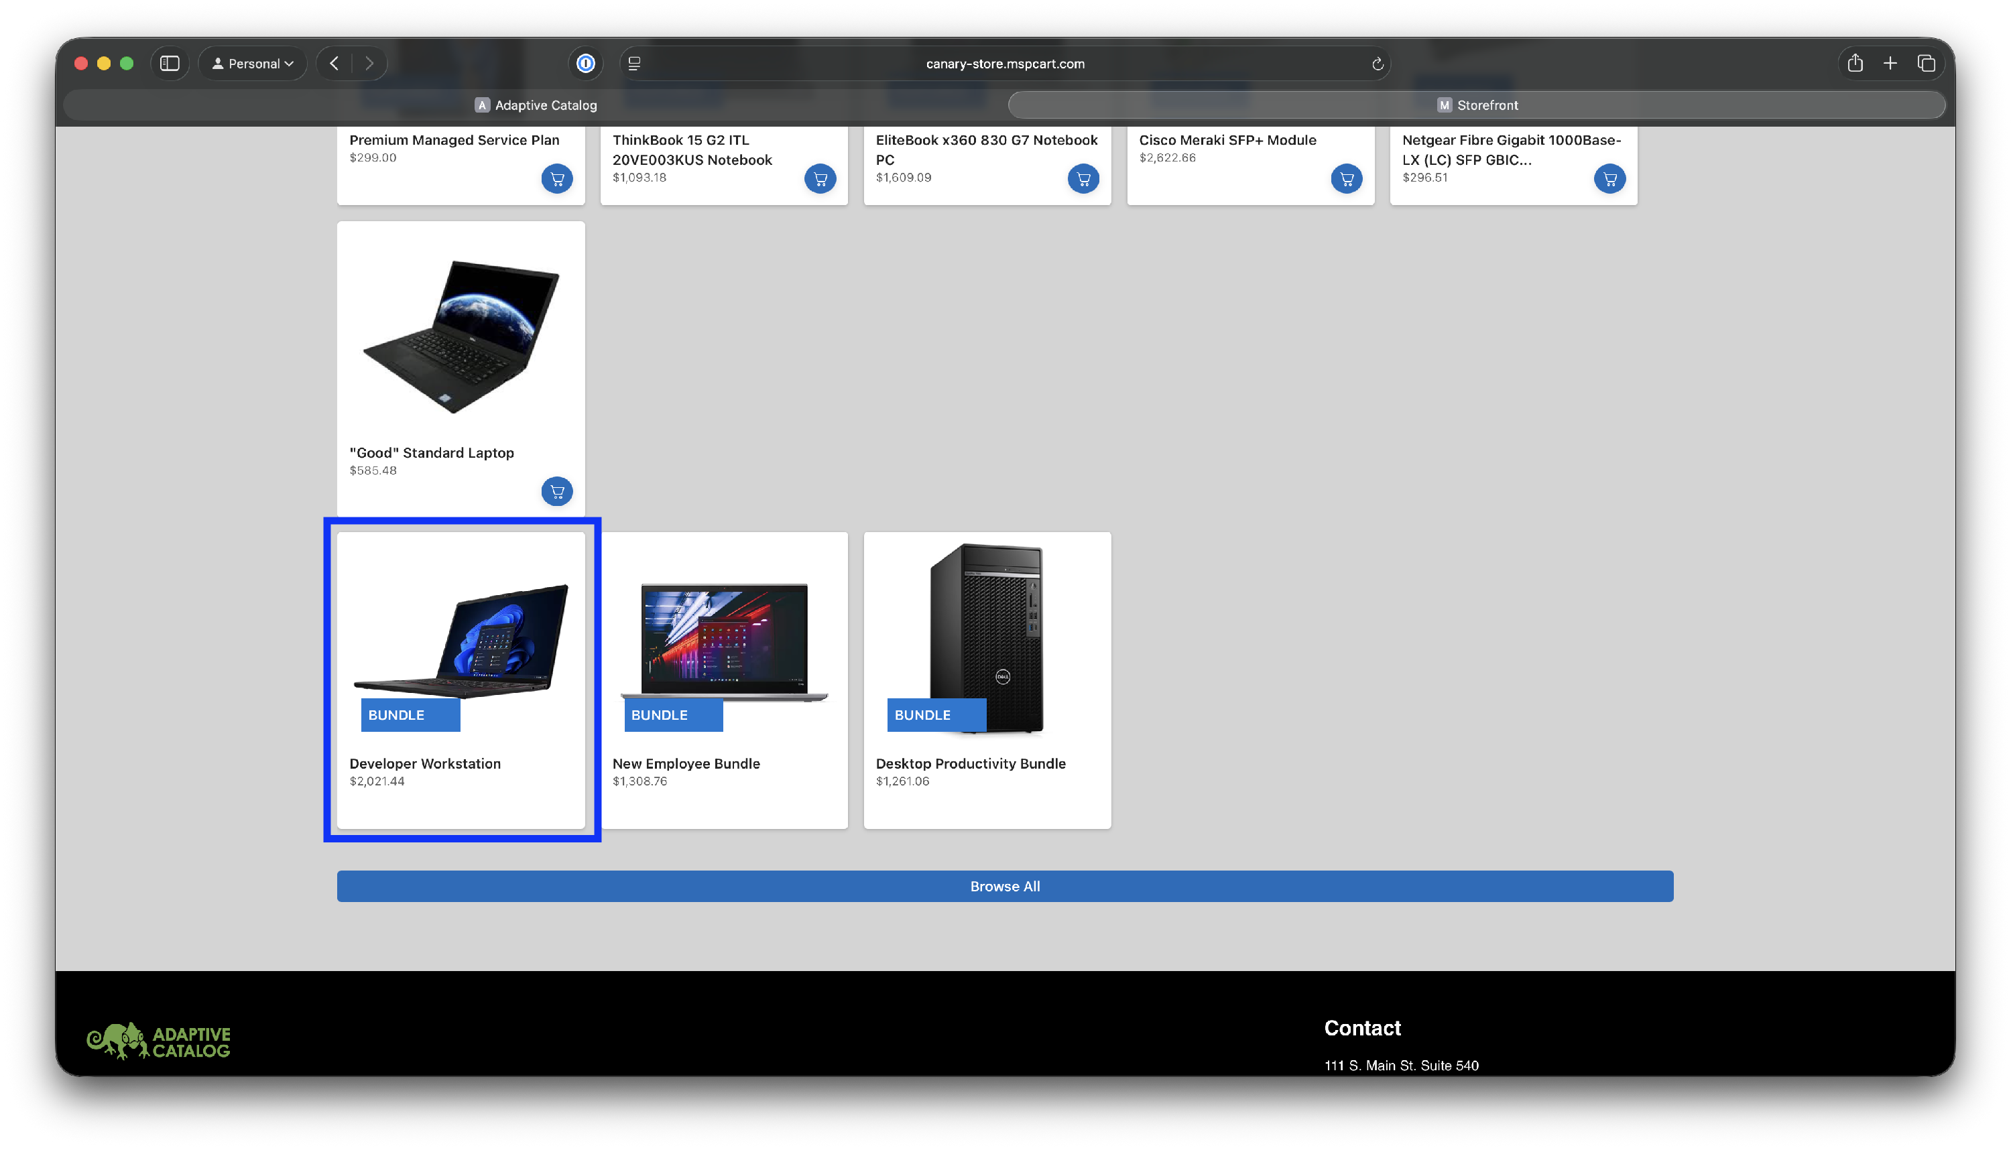
Task: Add Premium Managed Service Plan to cart
Action: pos(557,178)
